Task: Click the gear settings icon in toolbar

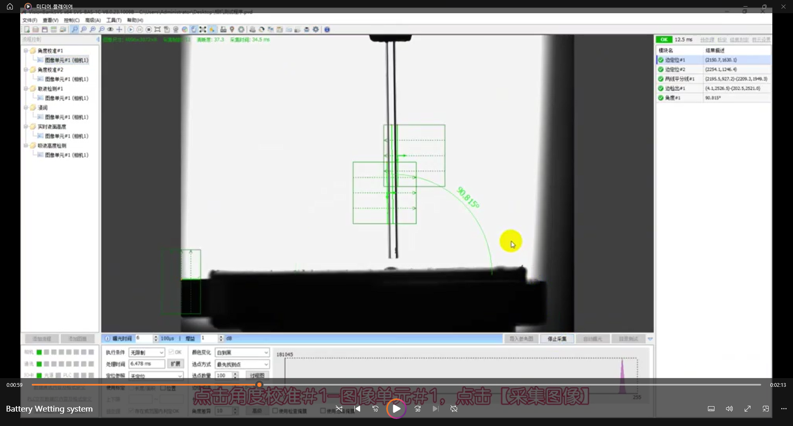Action: (x=316, y=29)
